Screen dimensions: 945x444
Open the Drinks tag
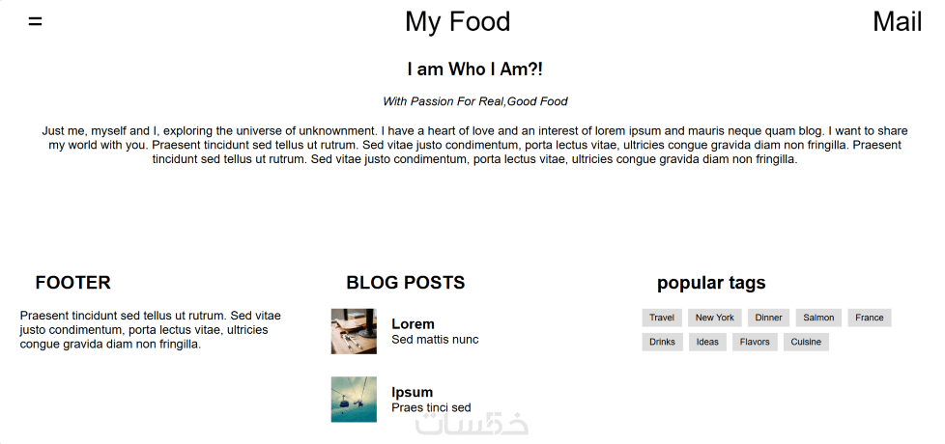click(663, 342)
